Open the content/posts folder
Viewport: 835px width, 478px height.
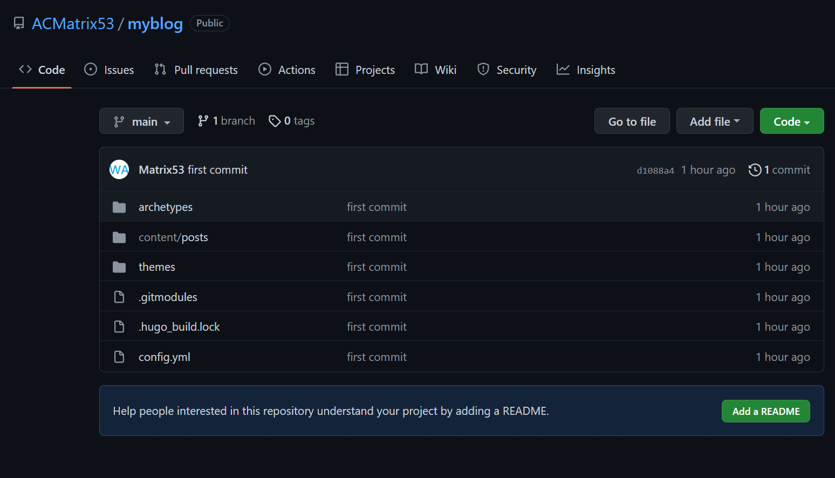[173, 237]
